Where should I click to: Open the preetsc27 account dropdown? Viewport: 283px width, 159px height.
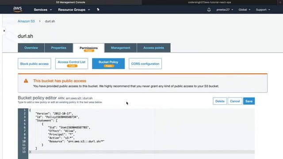(225, 10)
